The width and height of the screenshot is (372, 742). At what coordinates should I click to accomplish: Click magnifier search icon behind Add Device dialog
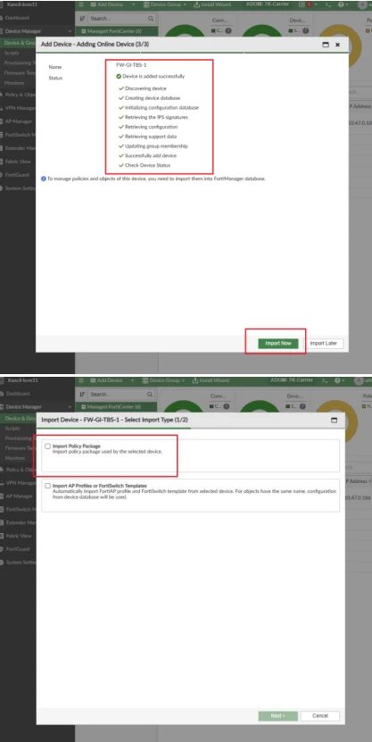(151, 19)
